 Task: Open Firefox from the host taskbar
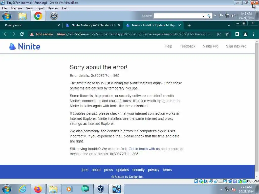click(38, 189)
